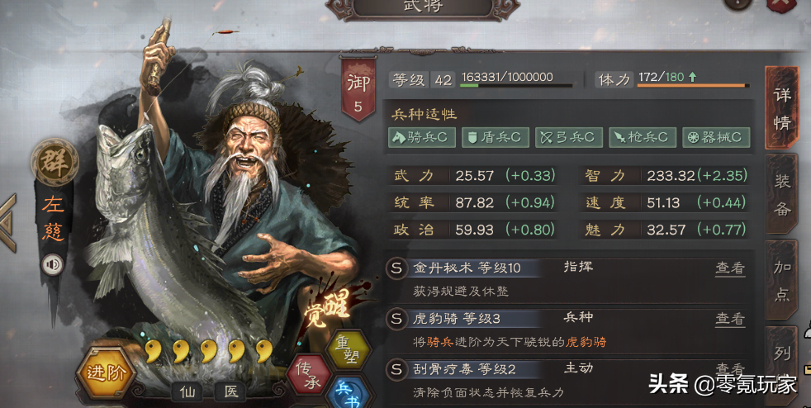The height and width of the screenshot is (408, 811).
Task: Select the 骑兵C troop aptitude
Action: point(421,138)
